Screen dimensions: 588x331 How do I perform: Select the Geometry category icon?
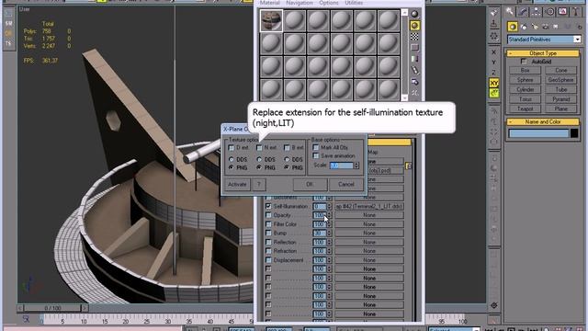tap(513, 27)
